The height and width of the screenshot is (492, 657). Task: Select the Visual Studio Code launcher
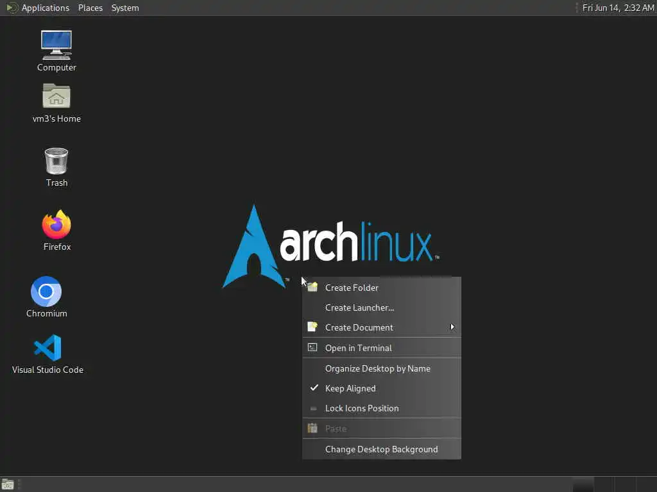pyautogui.click(x=47, y=354)
